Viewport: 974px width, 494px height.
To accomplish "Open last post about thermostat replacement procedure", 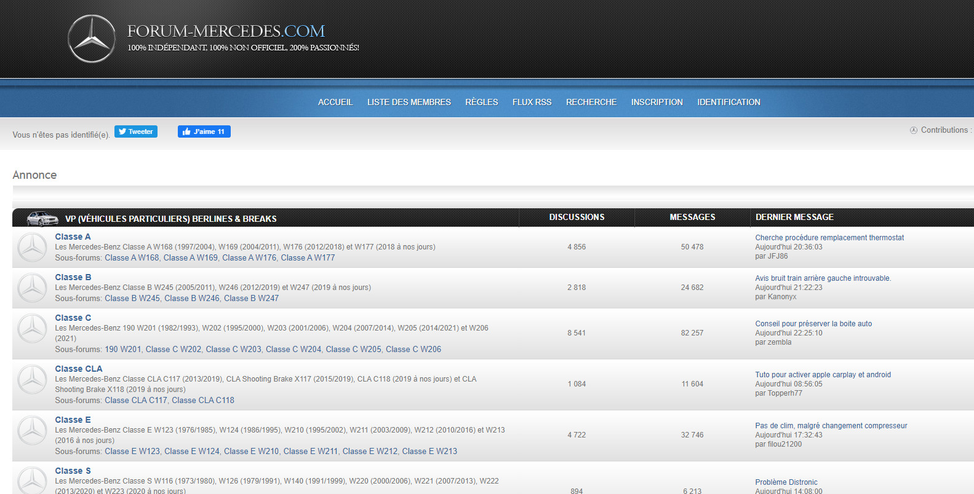I will pyautogui.click(x=829, y=238).
